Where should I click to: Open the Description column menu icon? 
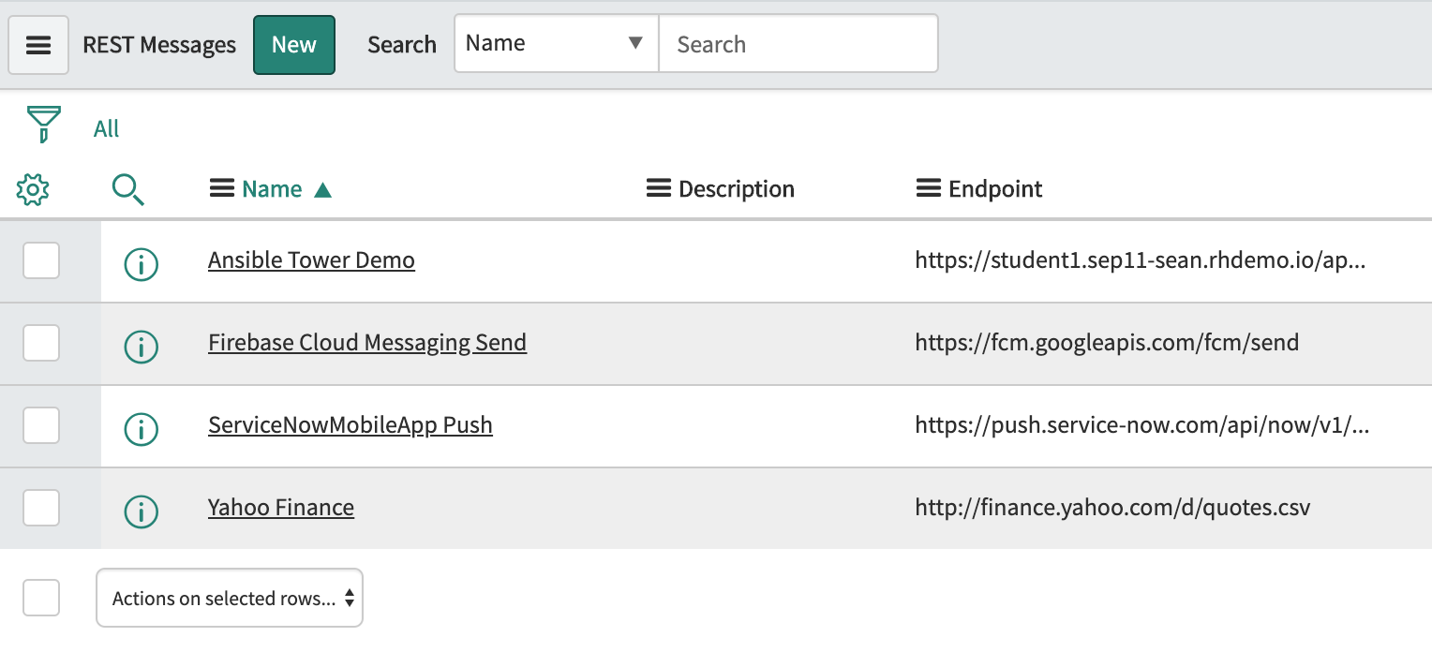tap(659, 189)
